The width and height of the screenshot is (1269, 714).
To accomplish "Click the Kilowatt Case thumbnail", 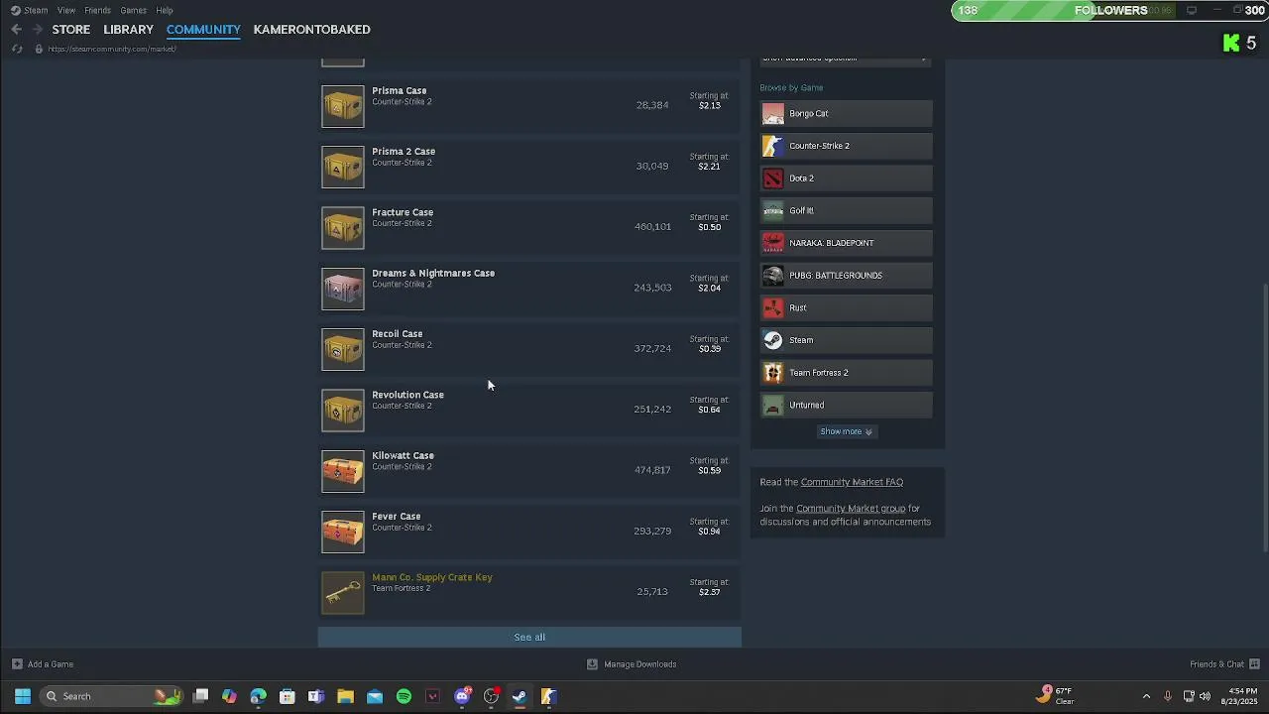I will [343, 470].
